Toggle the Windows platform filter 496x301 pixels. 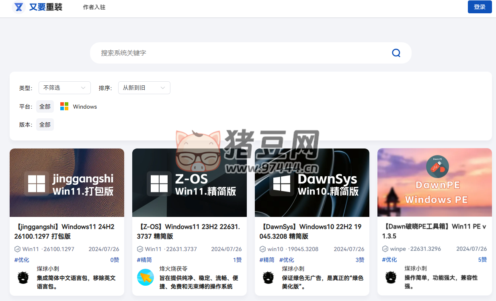(x=78, y=106)
